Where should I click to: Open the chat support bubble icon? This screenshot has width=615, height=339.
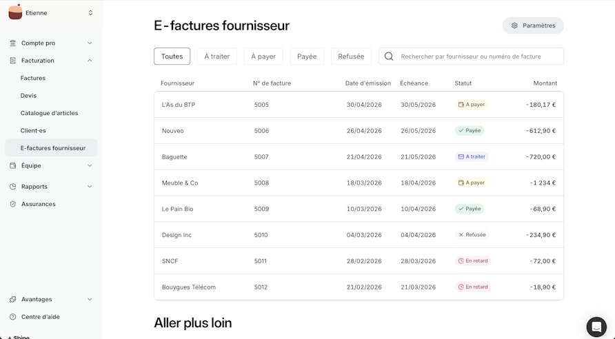point(596,327)
